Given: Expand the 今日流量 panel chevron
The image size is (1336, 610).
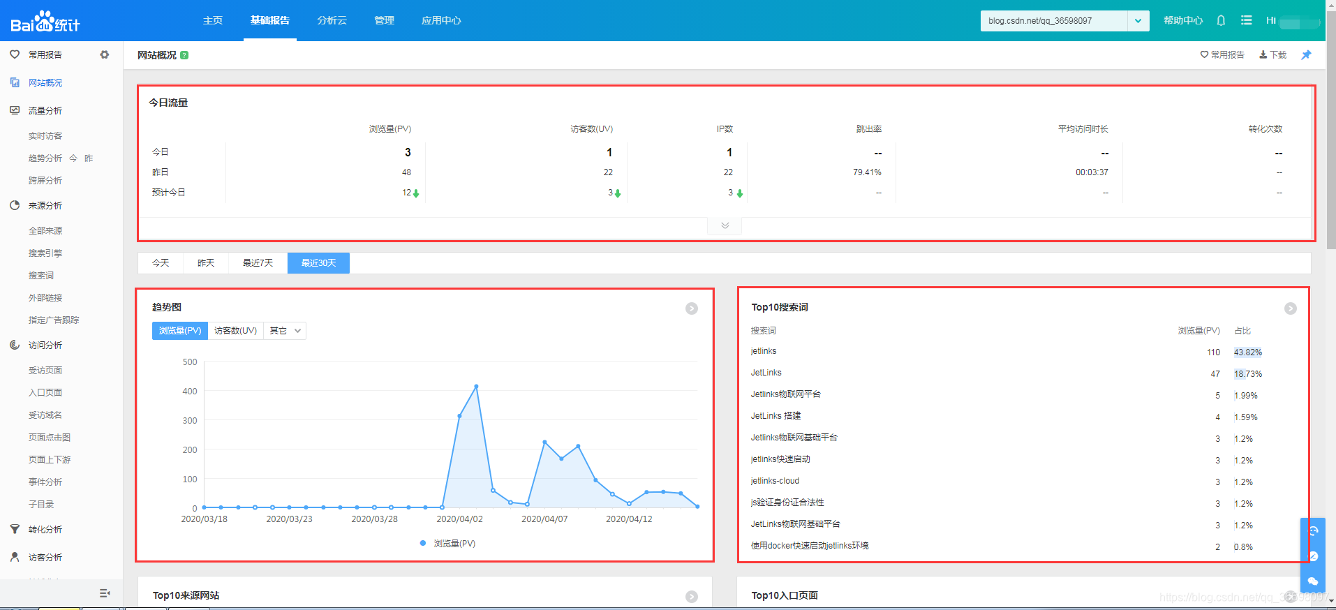Looking at the screenshot, I should click(725, 225).
